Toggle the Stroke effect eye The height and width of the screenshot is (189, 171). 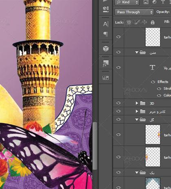pos(159,89)
